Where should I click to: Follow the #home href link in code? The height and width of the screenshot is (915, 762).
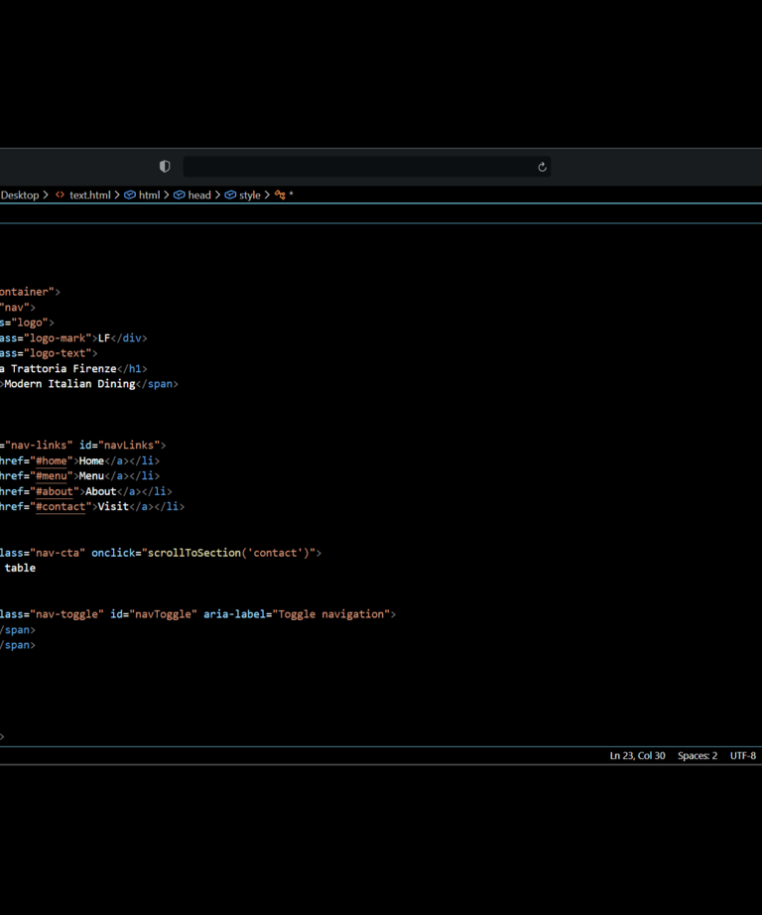pyautogui.click(x=52, y=460)
